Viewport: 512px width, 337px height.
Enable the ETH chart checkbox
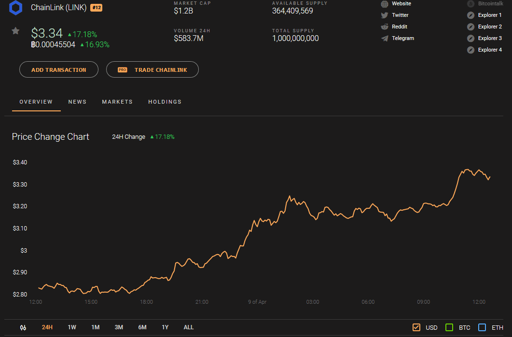(x=482, y=327)
